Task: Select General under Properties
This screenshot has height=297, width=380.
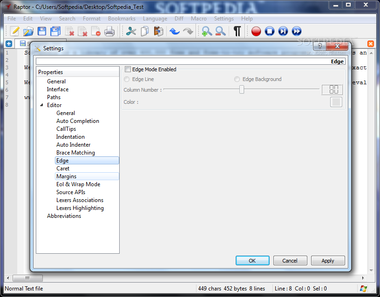Action: tap(56, 81)
